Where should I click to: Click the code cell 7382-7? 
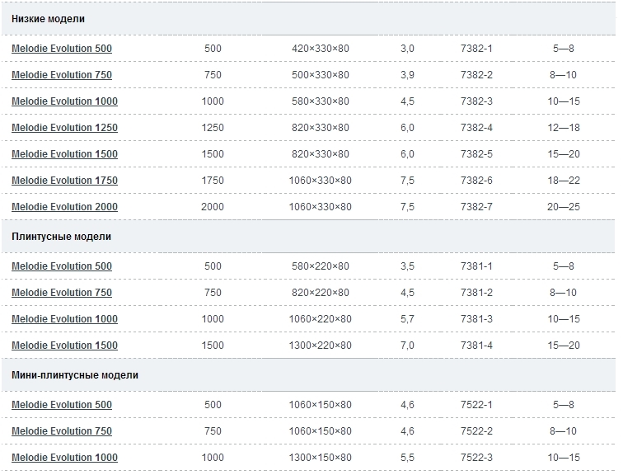[x=476, y=207]
